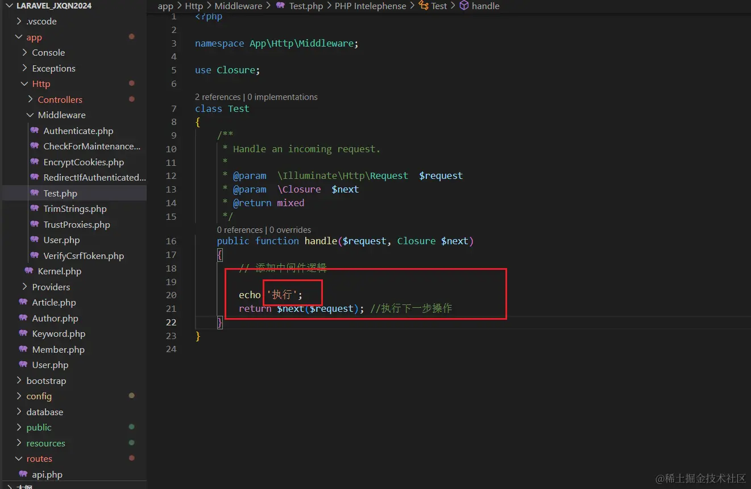
Task: Click PHP icon of Authenticate.php
Action: 35,131
